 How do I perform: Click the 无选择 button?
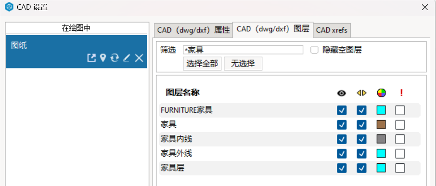(x=243, y=64)
